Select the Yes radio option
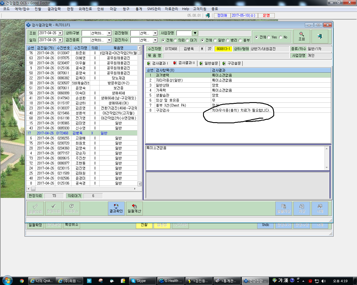The image size is (357, 285). tap(269, 37)
